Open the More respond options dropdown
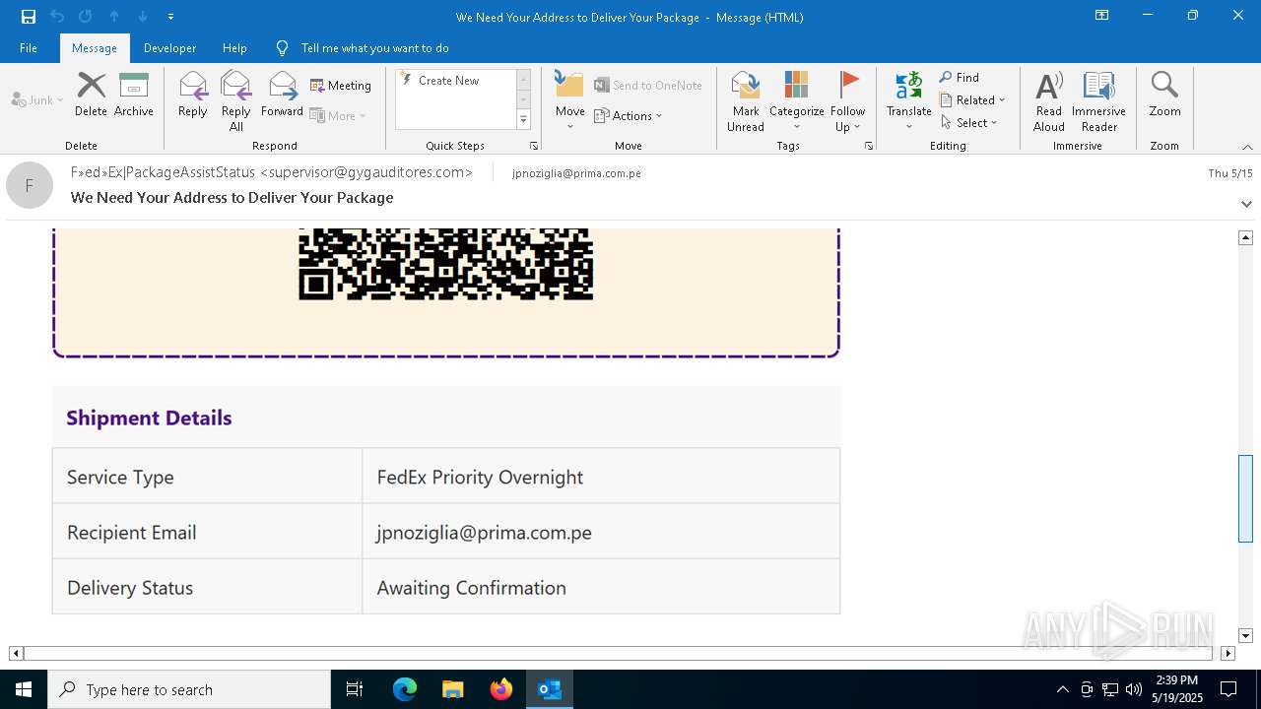The height and width of the screenshot is (709, 1261). (x=338, y=115)
